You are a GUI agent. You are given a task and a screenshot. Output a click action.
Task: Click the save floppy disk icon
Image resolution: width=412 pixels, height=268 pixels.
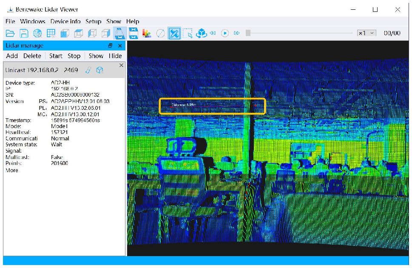point(24,33)
